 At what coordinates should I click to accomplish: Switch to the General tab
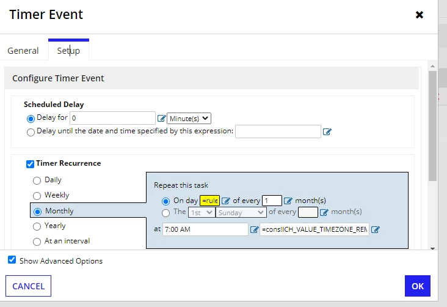click(23, 51)
